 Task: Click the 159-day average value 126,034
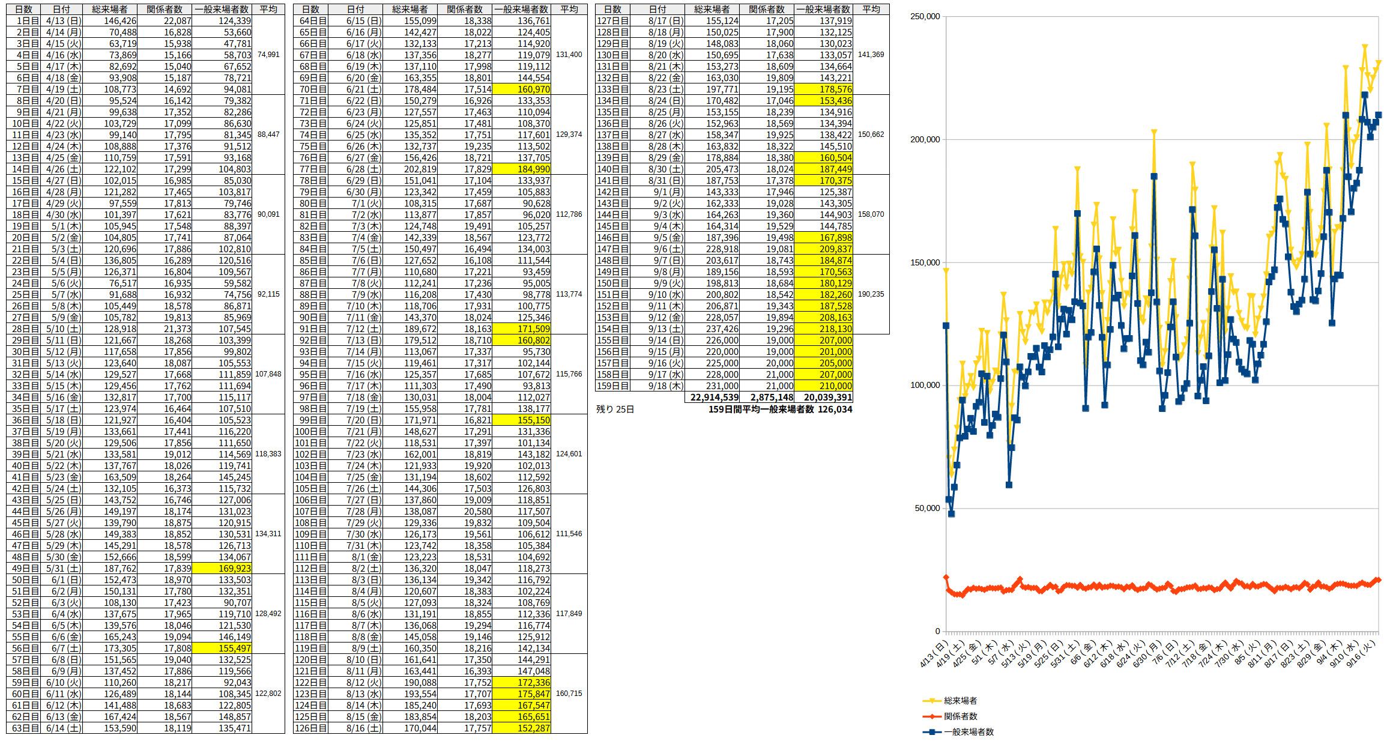tap(835, 410)
